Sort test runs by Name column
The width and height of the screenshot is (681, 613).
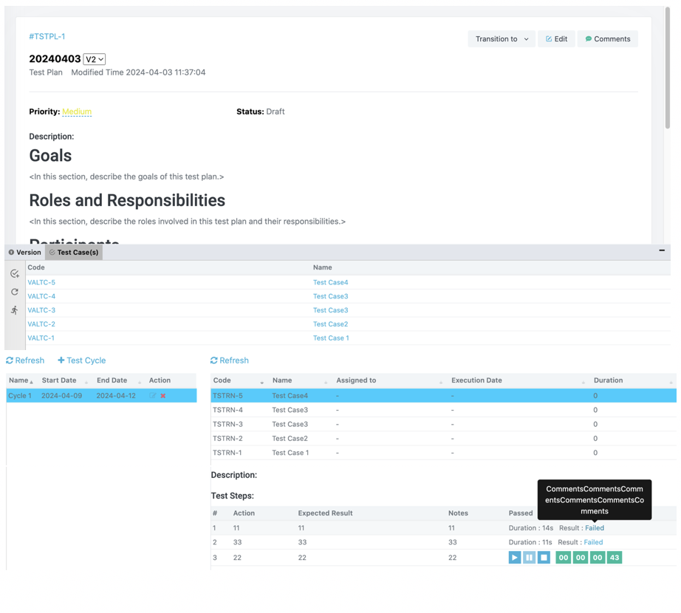300,380
